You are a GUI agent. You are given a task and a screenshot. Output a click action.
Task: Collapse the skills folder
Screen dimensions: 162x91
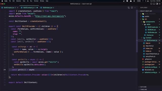tap(148, 25)
